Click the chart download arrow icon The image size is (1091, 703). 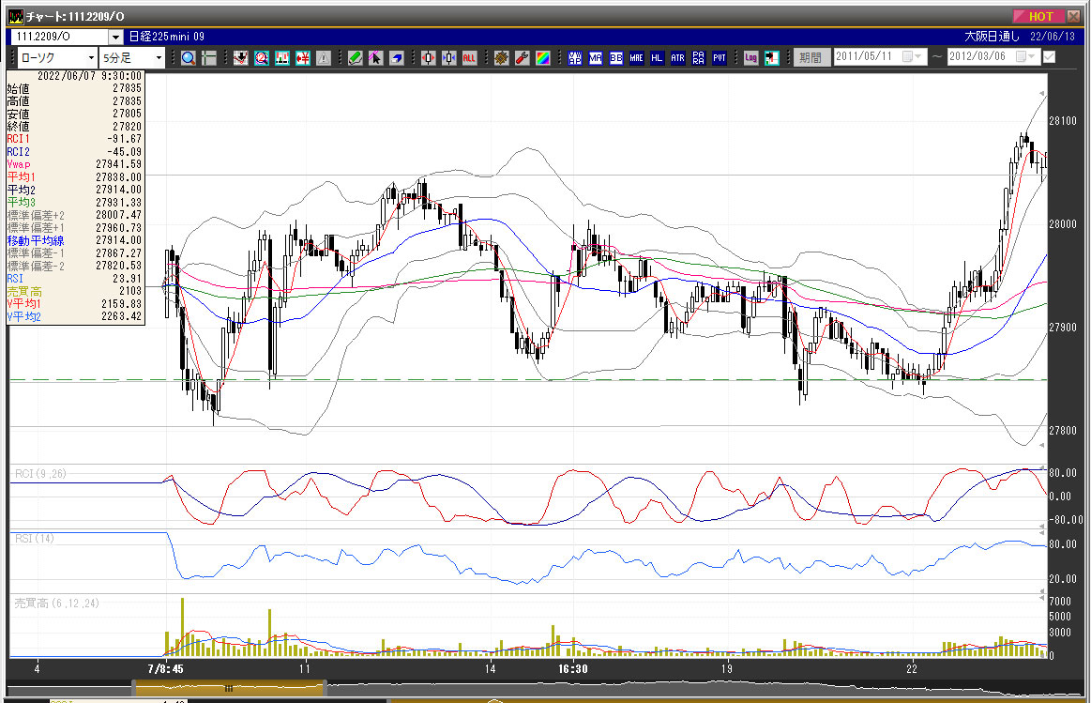[x=241, y=58]
